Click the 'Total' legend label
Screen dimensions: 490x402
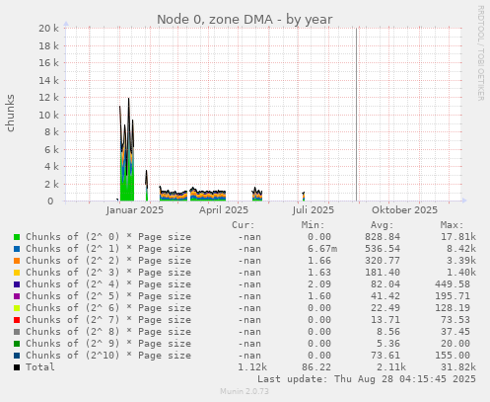(x=40, y=367)
